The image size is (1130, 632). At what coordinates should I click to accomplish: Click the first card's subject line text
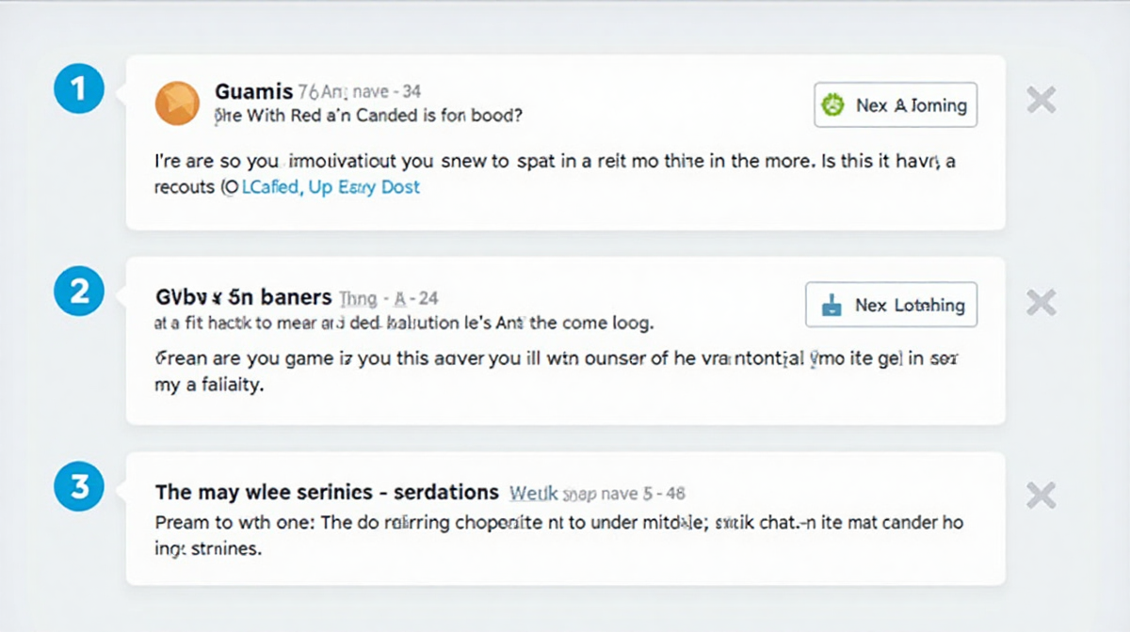tap(369, 116)
